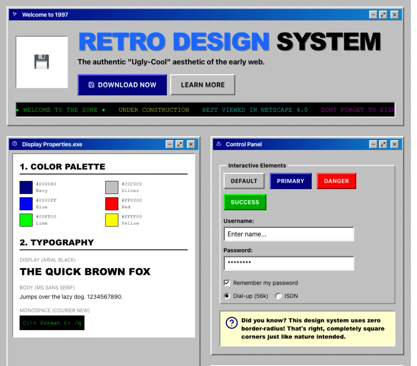This screenshot has width=417, height=366.
Task: Click the 'Interactive Elements' group label
Action: point(257,165)
